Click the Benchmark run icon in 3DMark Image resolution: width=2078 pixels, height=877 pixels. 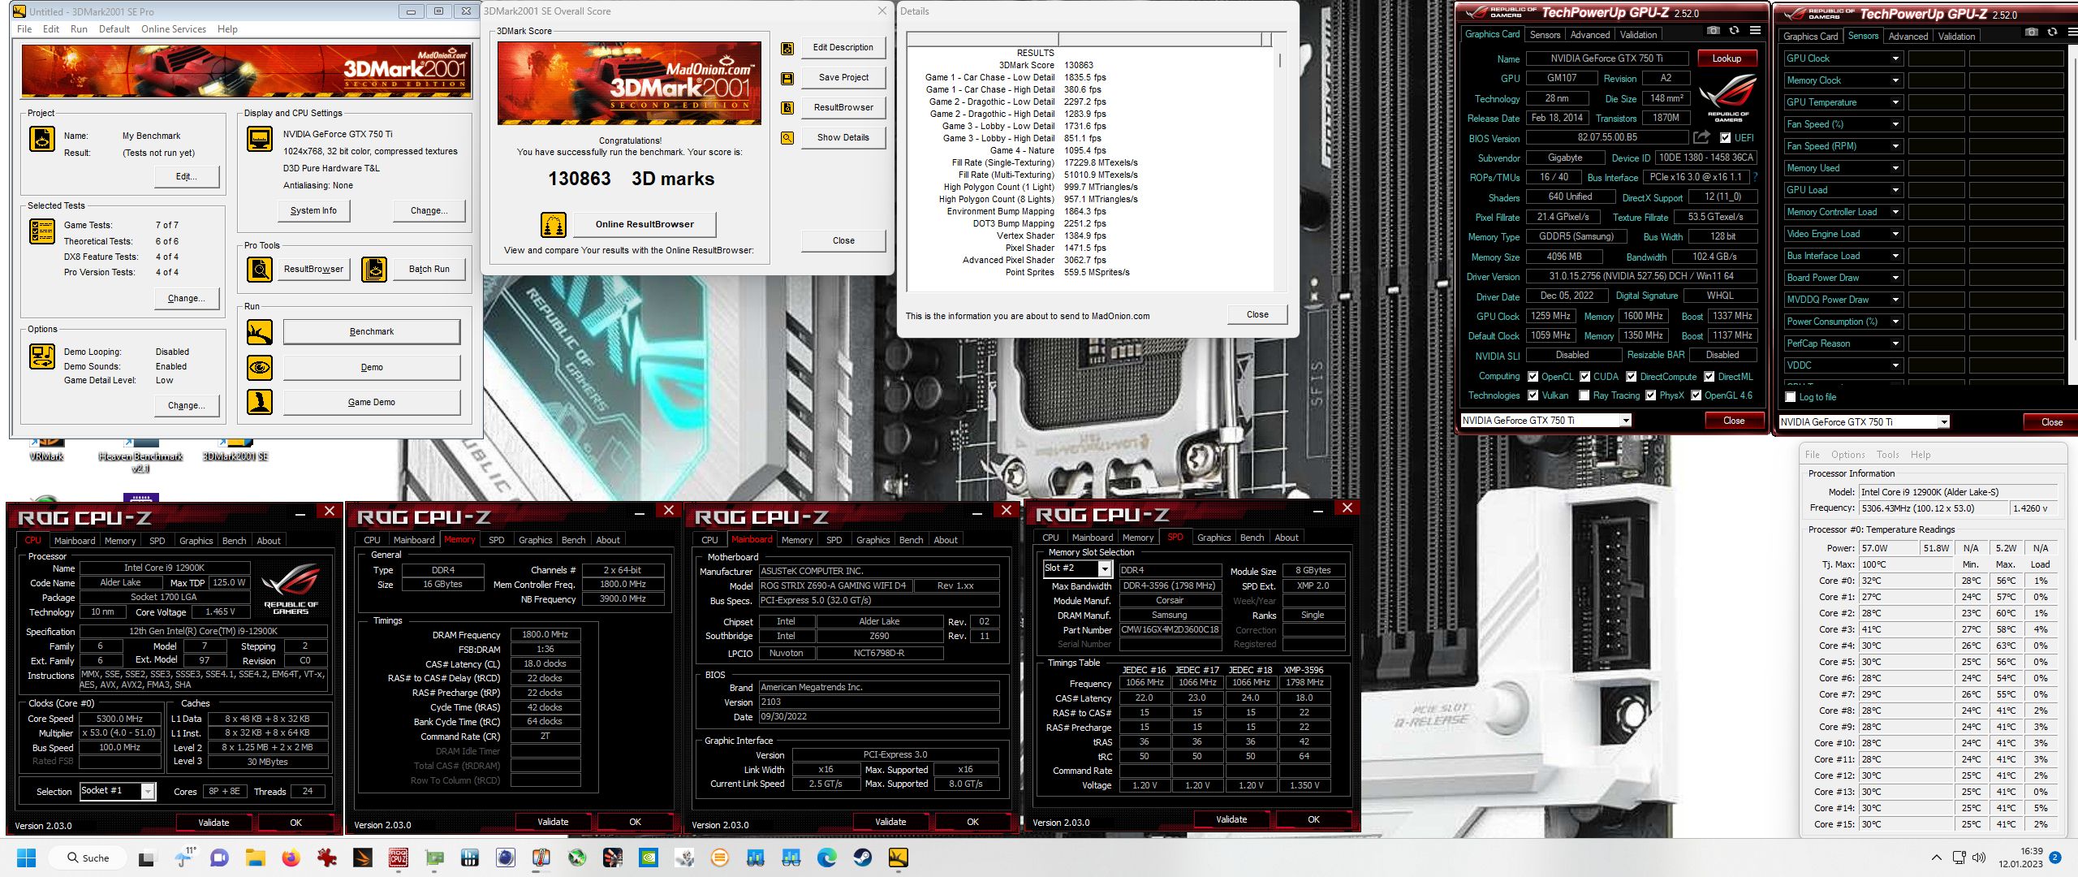tap(260, 332)
